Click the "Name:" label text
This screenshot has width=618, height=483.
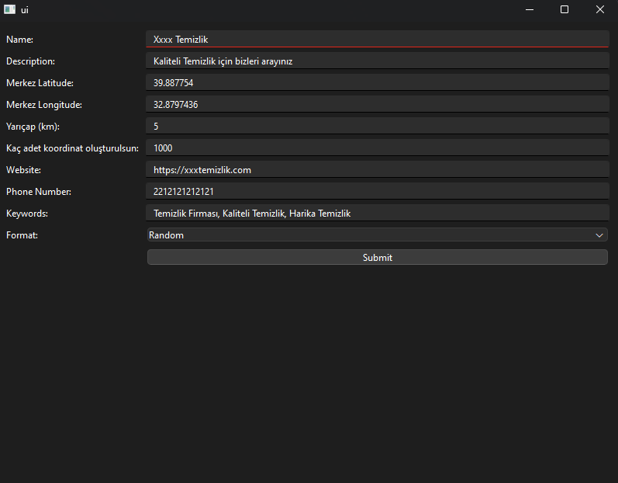coord(19,40)
